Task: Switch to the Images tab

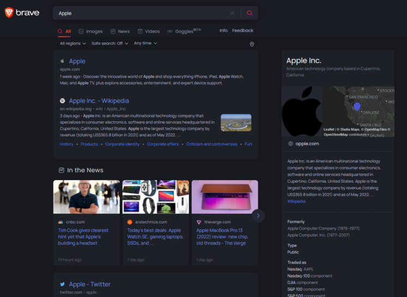Action: pos(90,32)
